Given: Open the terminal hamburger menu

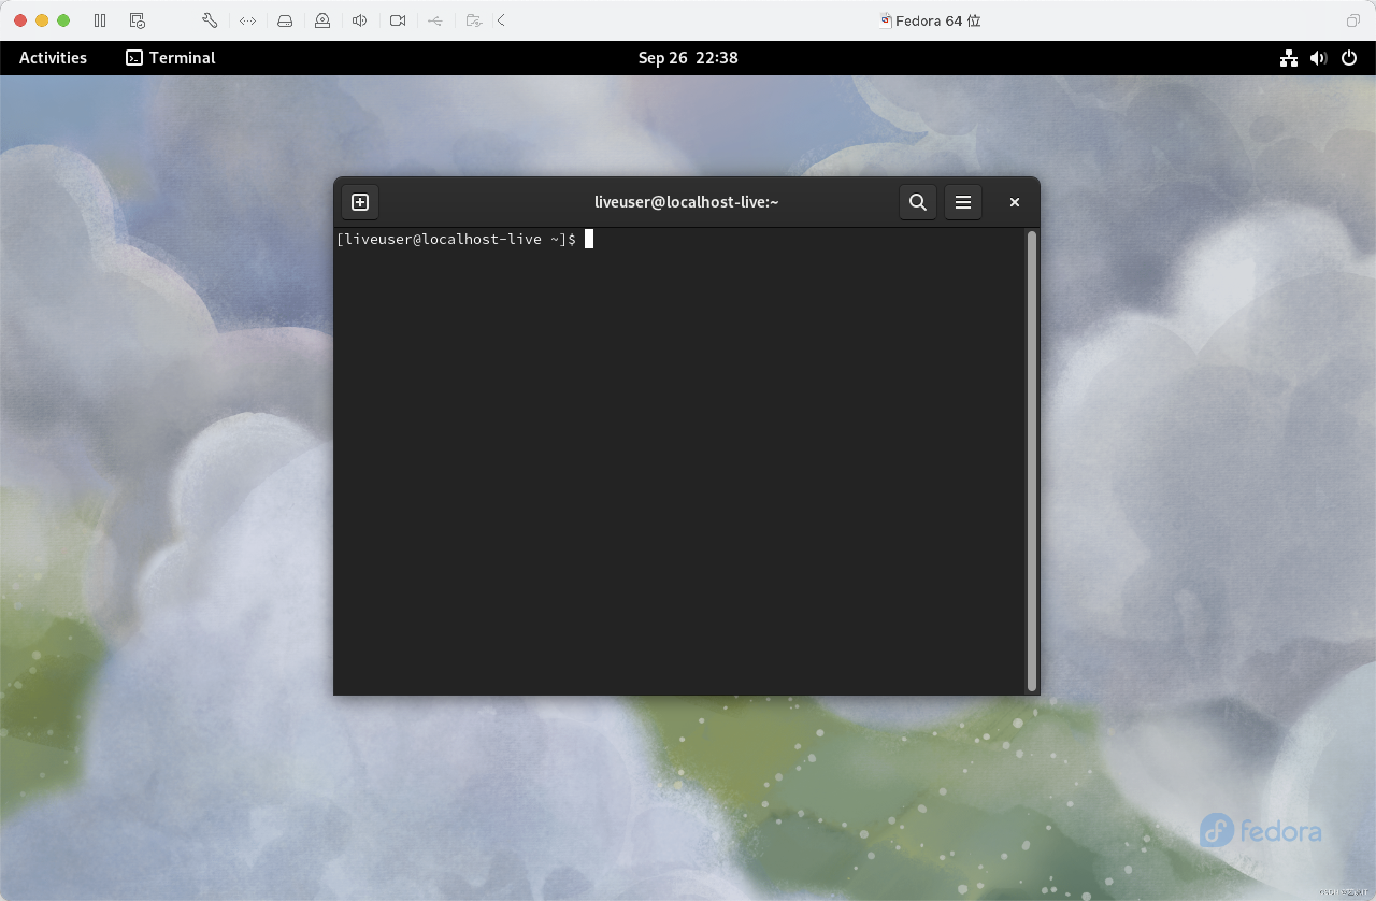Looking at the screenshot, I should [x=963, y=202].
